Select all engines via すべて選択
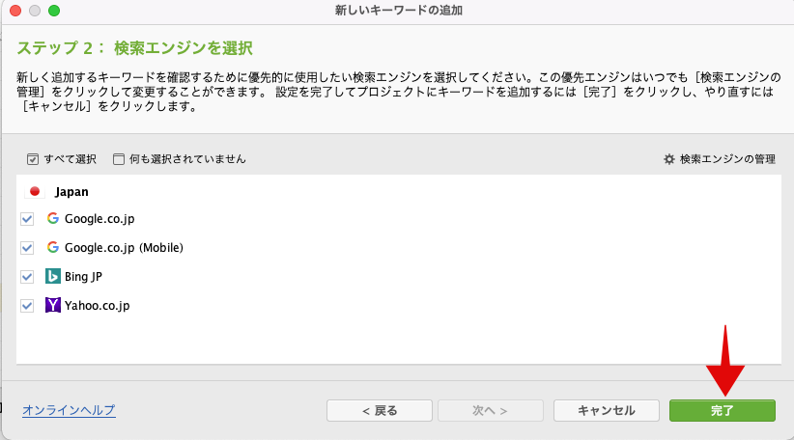The width and height of the screenshot is (794, 440). 62,159
